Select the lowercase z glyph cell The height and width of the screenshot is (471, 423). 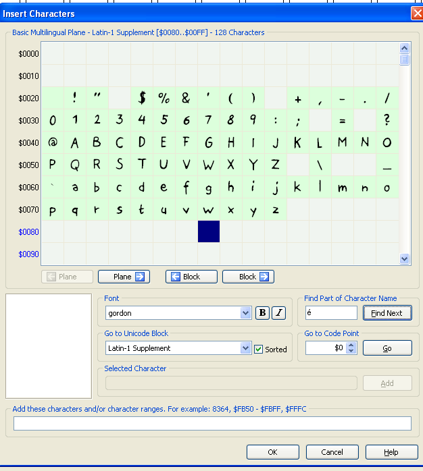click(x=276, y=209)
